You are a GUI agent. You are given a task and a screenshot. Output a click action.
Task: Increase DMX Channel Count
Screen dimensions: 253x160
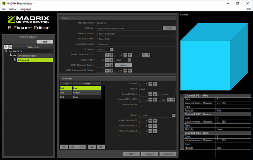tap(111, 65)
